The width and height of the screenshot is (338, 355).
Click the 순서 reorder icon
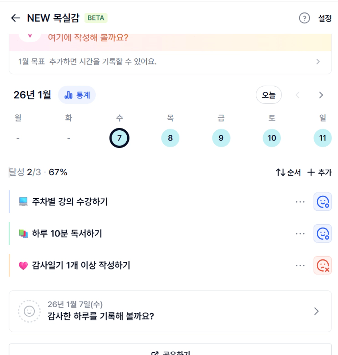(288, 172)
